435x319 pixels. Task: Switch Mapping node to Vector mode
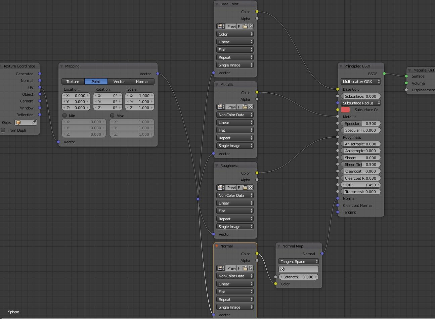click(x=119, y=81)
